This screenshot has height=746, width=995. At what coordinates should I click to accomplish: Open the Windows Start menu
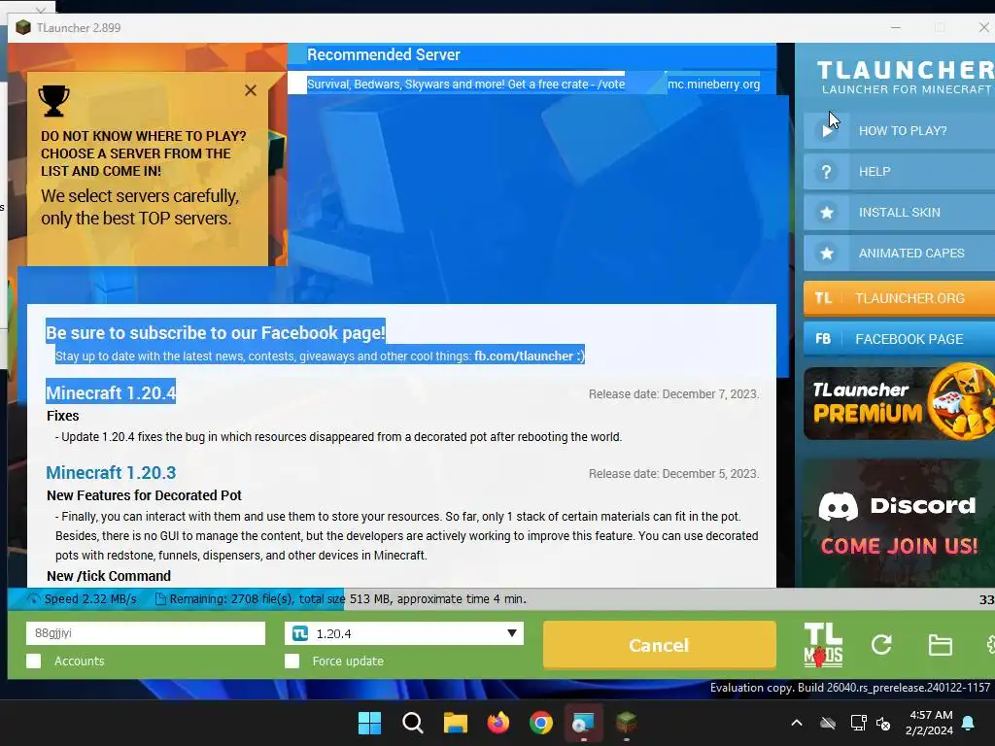click(x=369, y=723)
